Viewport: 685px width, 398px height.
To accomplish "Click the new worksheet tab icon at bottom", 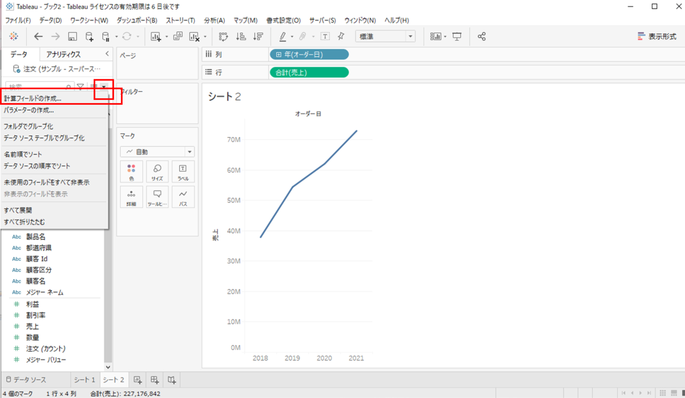I will click(137, 379).
